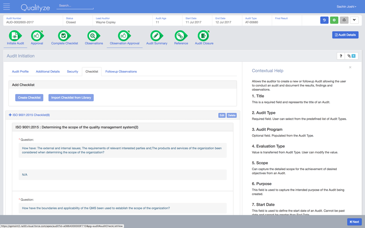This screenshot has height=228, width=365.
Task: Click the Start Date 11 Jul 2017 value
Action: tap(193, 22)
